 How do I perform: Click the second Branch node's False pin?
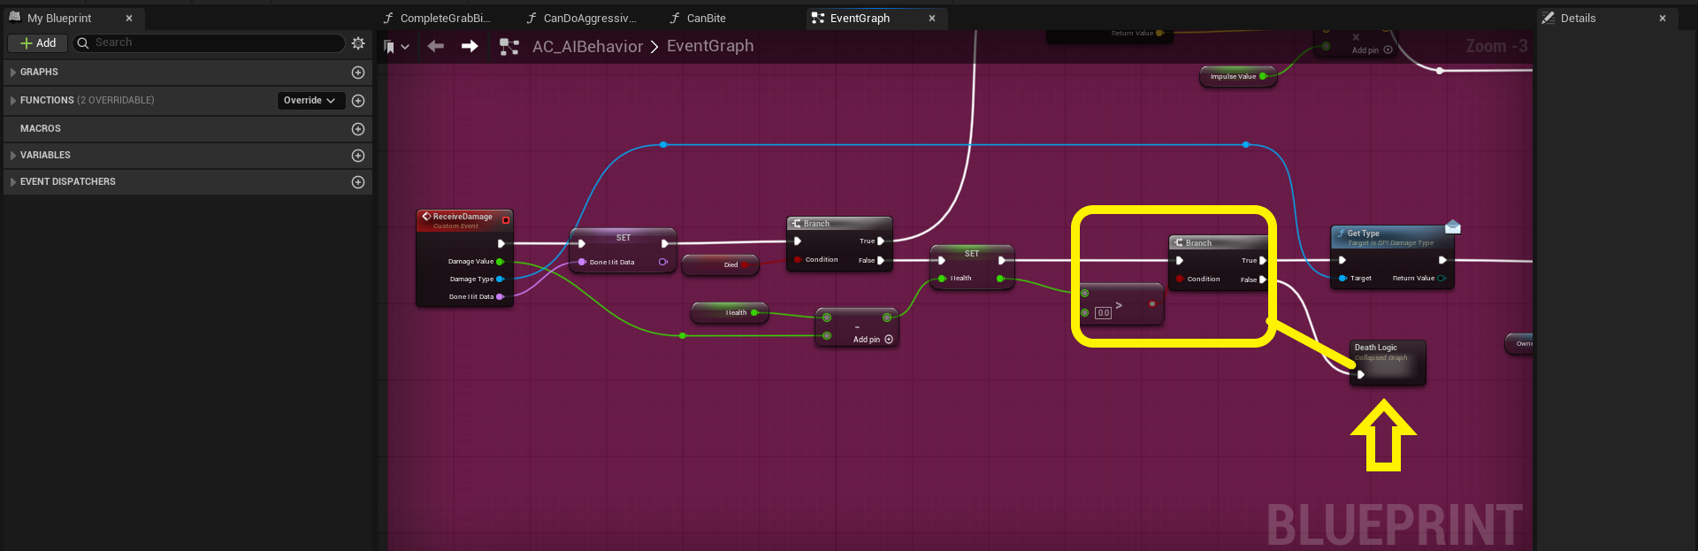pyautogui.click(x=1263, y=279)
